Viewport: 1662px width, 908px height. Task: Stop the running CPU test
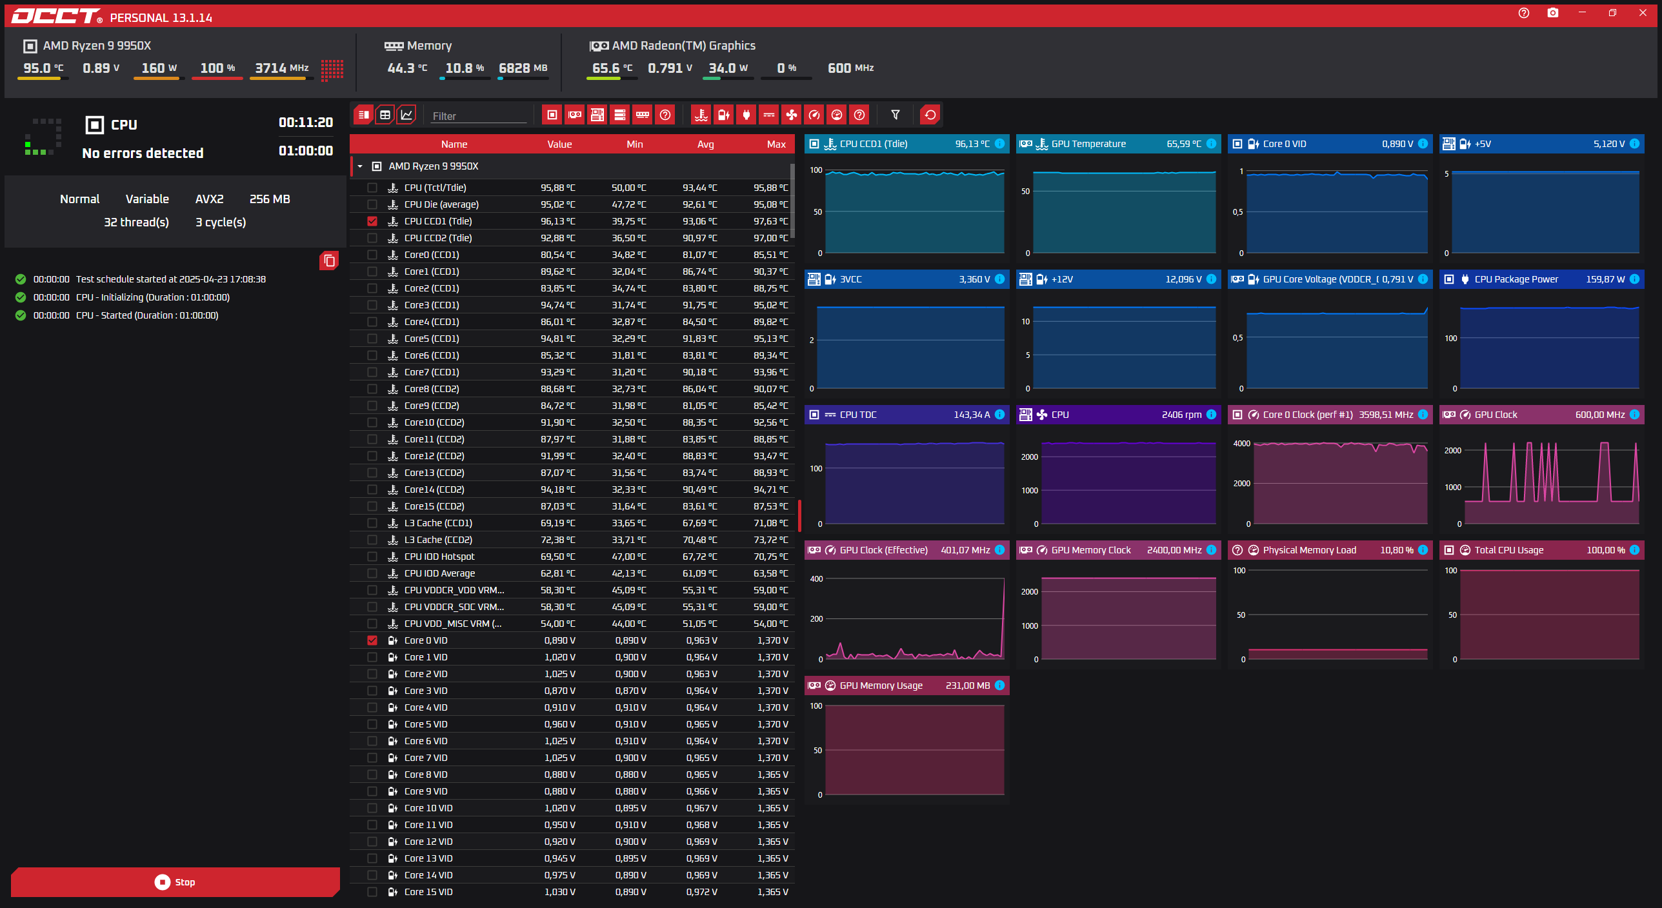click(175, 882)
